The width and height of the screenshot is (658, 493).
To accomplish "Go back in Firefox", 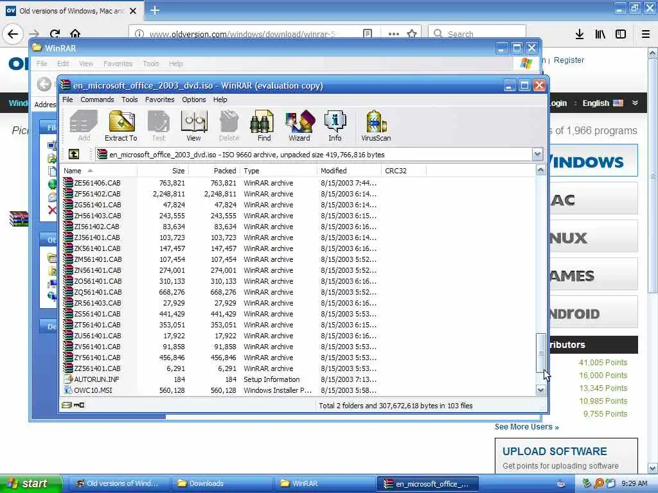I will (x=13, y=33).
